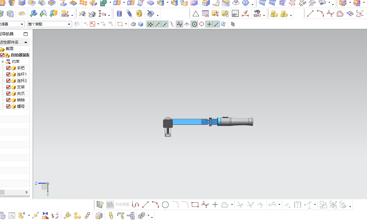Select the Studio Spline tool in top toolbar

(x=330, y=13)
